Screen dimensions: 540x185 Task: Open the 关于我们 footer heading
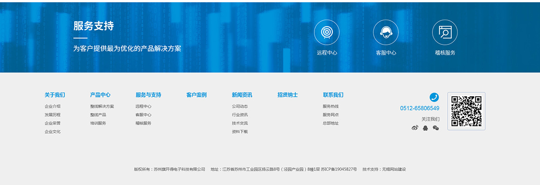pyautogui.click(x=54, y=95)
